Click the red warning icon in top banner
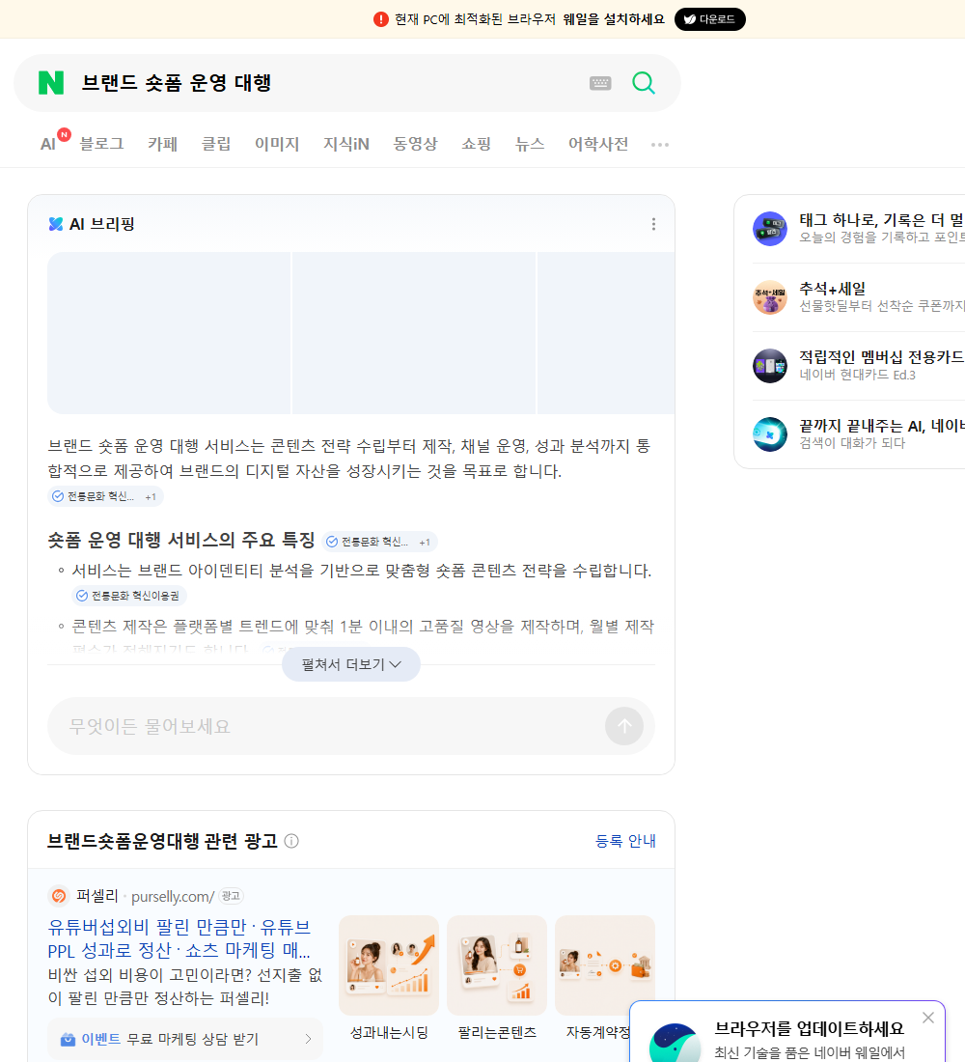The image size is (965, 1062). tap(381, 19)
